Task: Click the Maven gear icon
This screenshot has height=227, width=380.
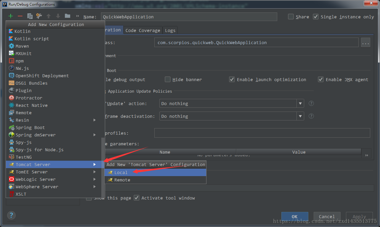Action: [12, 46]
